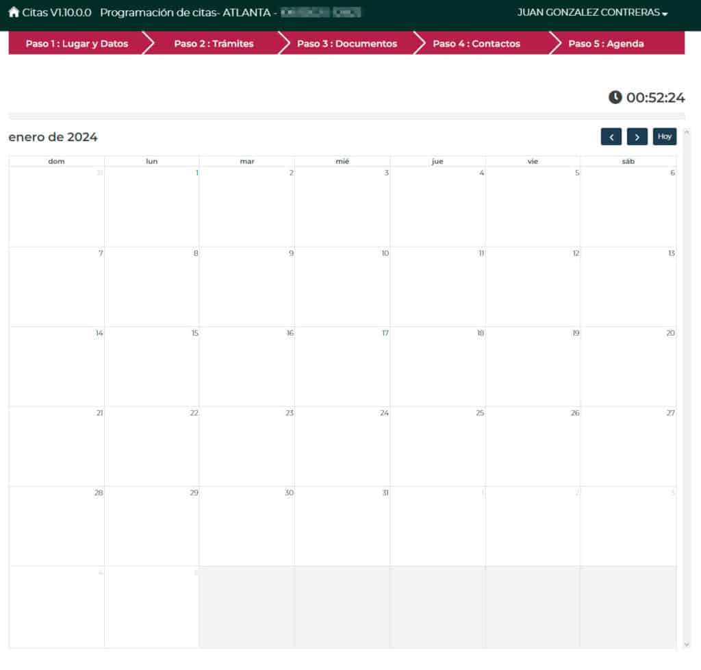
Task: Open the Juan Gonzalez Contreras user dropdown
Action: pos(592,13)
